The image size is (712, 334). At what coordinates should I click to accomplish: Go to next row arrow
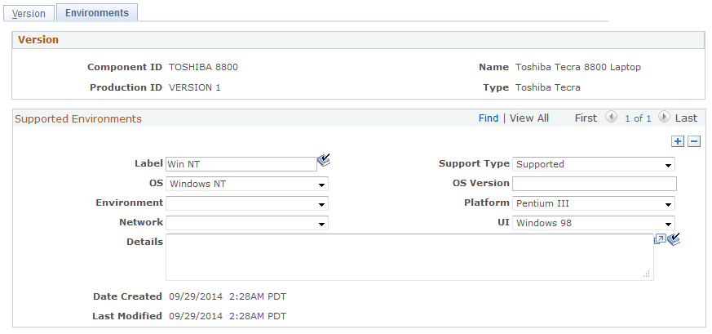[664, 118]
